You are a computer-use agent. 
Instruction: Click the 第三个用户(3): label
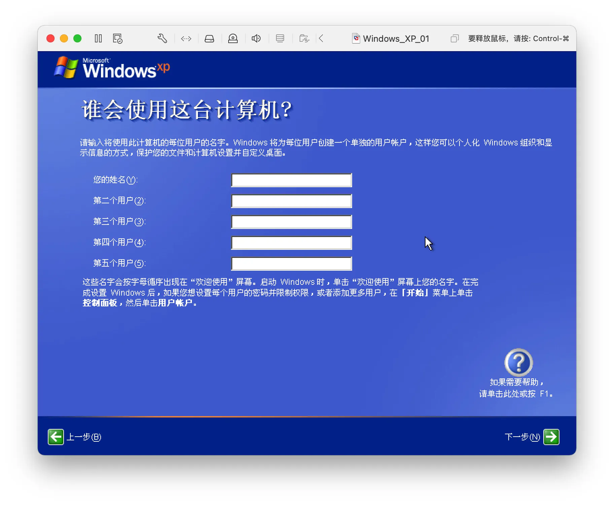point(120,222)
